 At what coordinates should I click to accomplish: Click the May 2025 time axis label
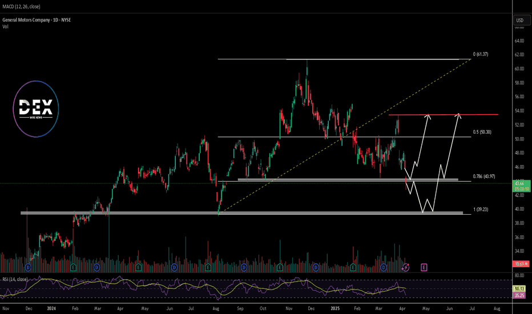pyautogui.click(x=426, y=308)
